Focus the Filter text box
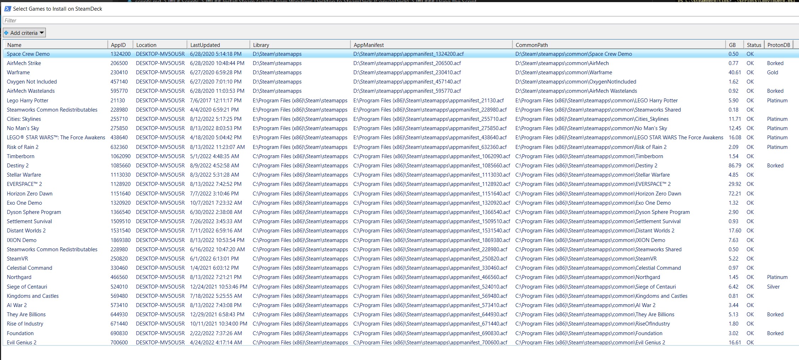 coord(401,21)
